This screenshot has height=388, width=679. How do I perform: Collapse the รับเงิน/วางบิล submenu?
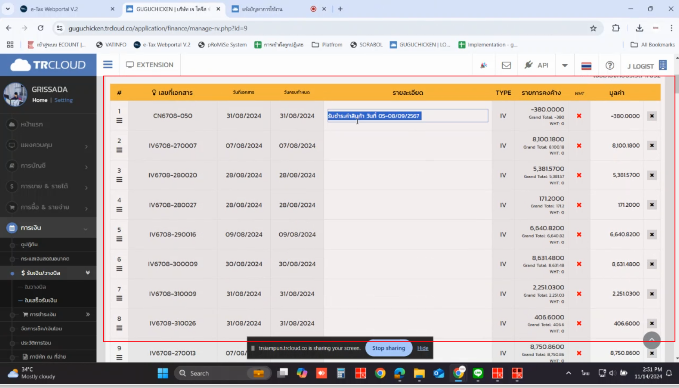(x=48, y=273)
